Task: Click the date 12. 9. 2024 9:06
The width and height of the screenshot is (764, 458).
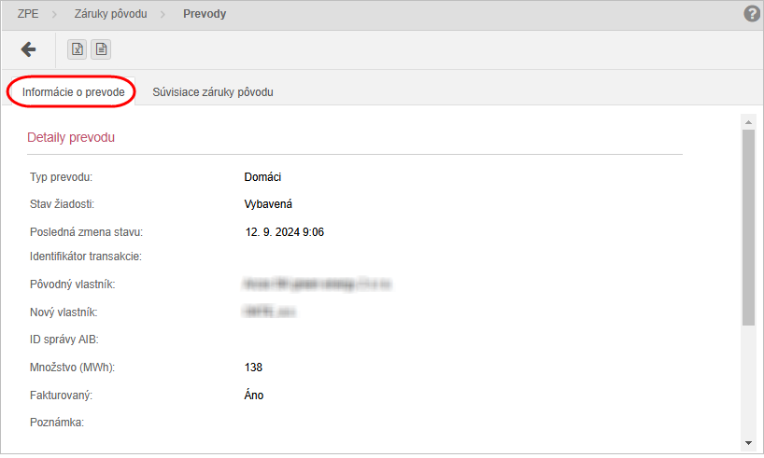Action: [284, 231]
